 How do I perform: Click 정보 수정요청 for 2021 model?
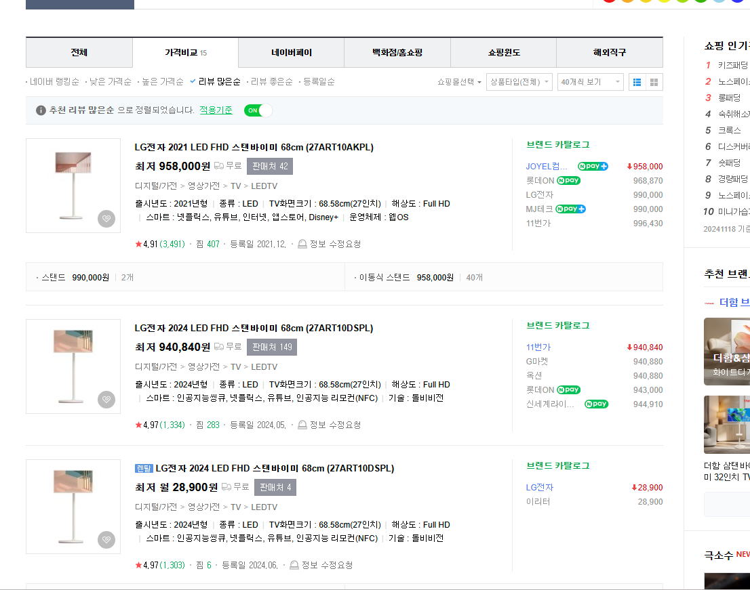pyautogui.click(x=335, y=244)
